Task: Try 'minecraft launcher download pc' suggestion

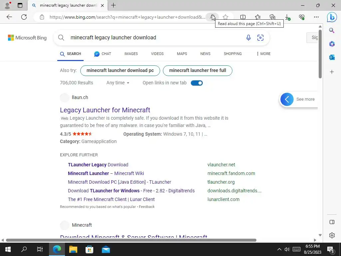Action: (120, 71)
